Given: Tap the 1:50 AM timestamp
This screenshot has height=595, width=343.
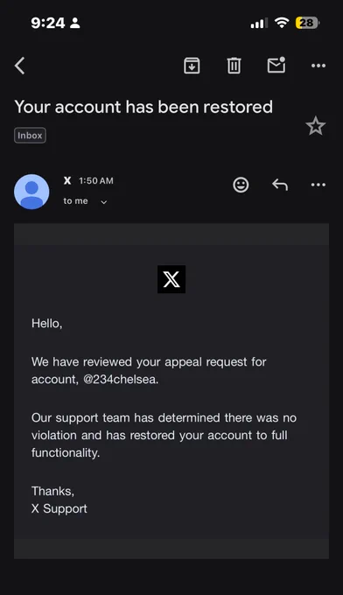Looking at the screenshot, I should point(96,181).
